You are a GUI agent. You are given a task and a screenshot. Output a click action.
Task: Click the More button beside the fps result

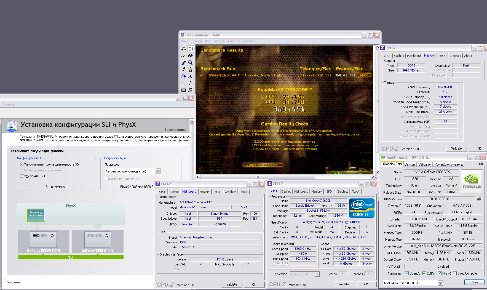(x=364, y=75)
